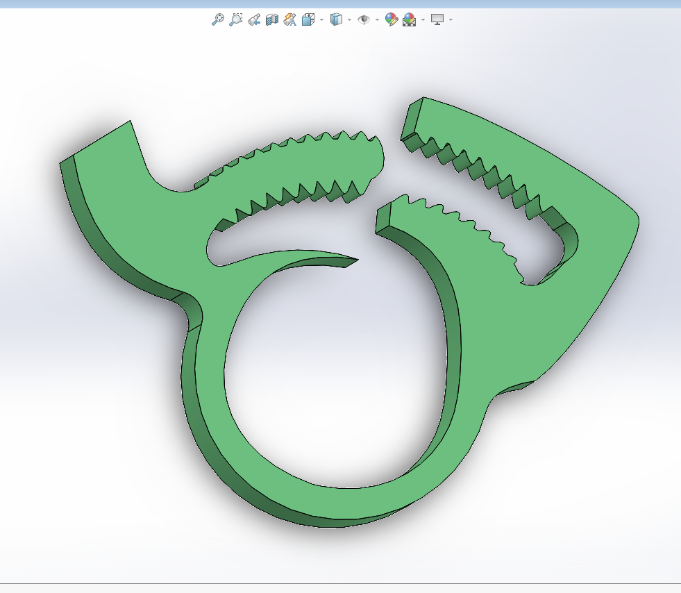Viewport: 681px width, 593px height.
Task: Expand the View Settings dropdown arrow
Action: (451, 19)
